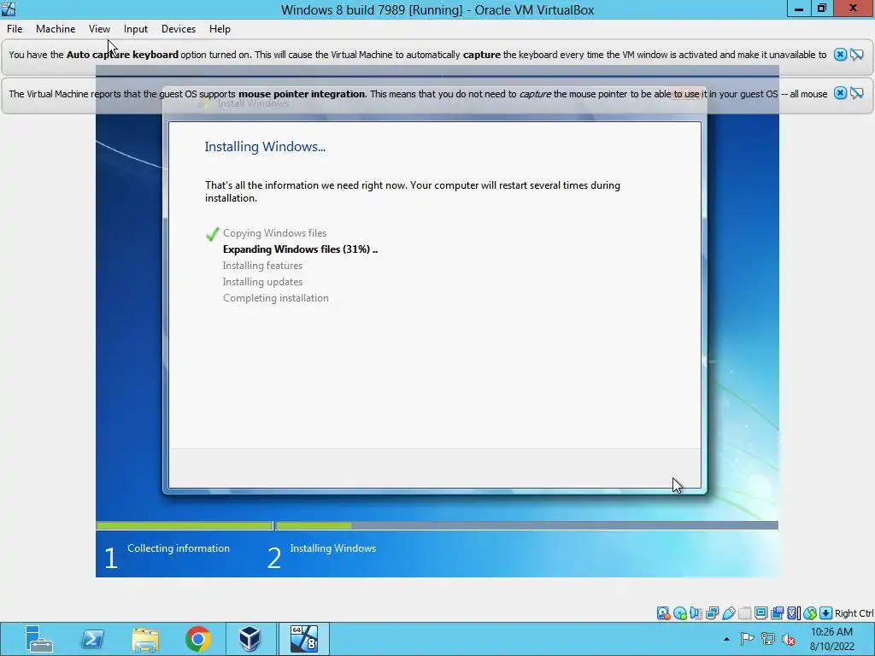Show hidden system tray icons
The image size is (875, 656).
coord(726,639)
